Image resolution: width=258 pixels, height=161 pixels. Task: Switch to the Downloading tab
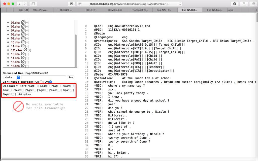coord(115,10)
